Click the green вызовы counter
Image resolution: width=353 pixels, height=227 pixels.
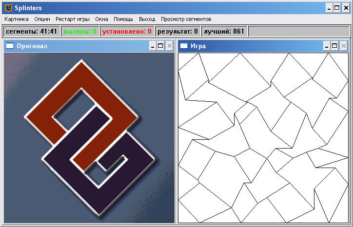click(80, 32)
